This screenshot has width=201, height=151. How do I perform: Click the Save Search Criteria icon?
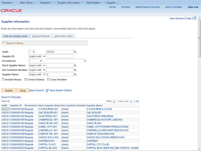(47, 90)
